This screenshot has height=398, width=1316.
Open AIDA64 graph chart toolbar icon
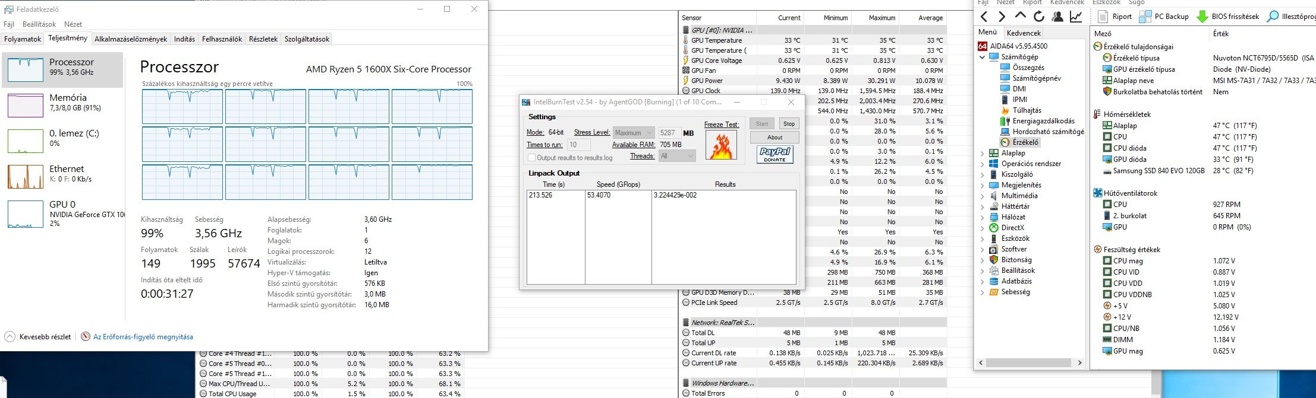[1076, 17]
